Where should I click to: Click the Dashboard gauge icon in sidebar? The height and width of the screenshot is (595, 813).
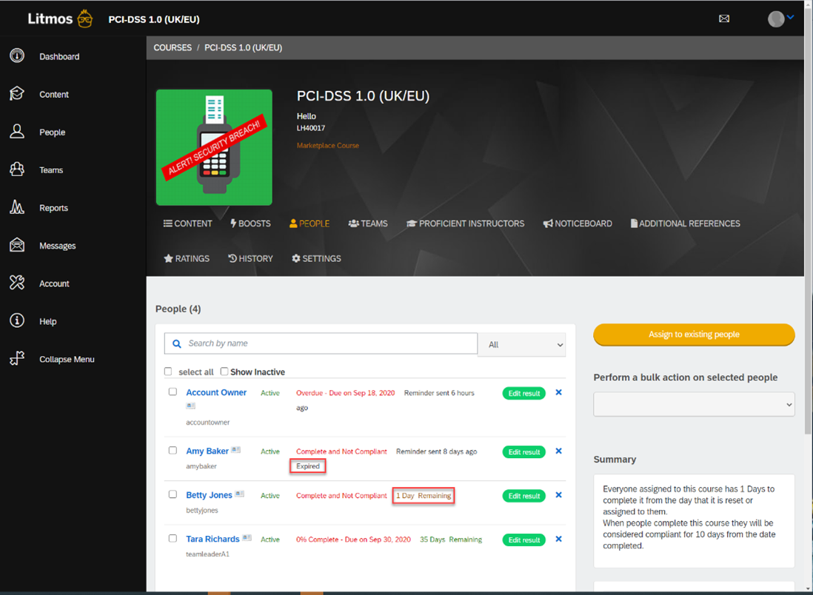pyautogui.click(x=17, y=56)
